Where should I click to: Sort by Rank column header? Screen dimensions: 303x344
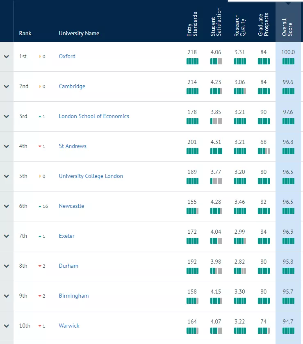click(25, 33)
